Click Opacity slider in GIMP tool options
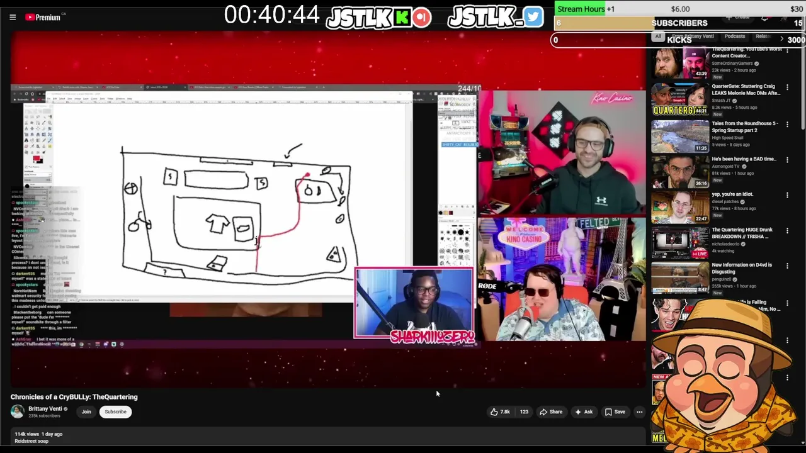 pyautogui.click(x=38, y=181)
